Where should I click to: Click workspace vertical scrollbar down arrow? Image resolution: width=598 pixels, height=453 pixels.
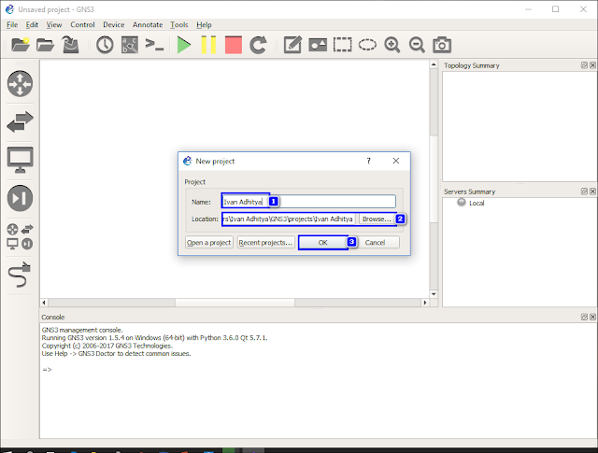click(x=434, y=294)
